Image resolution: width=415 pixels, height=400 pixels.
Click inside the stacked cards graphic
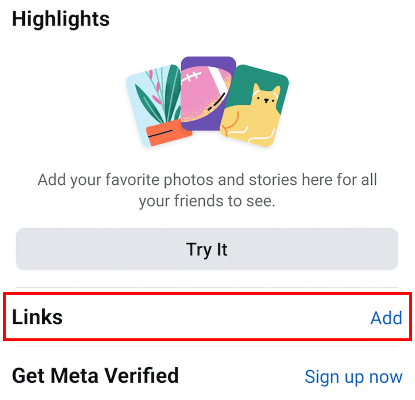207,101
